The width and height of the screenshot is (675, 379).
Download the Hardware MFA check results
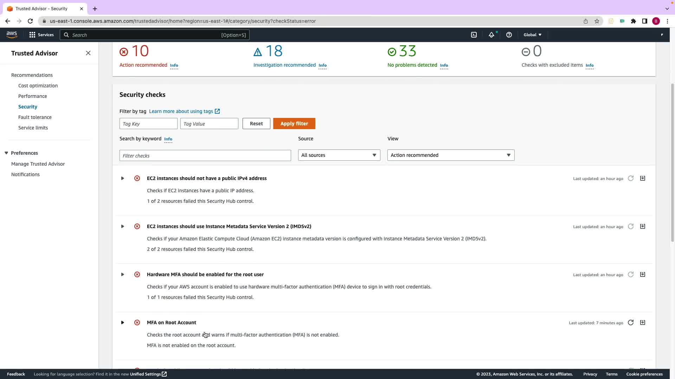pos(642,274)
